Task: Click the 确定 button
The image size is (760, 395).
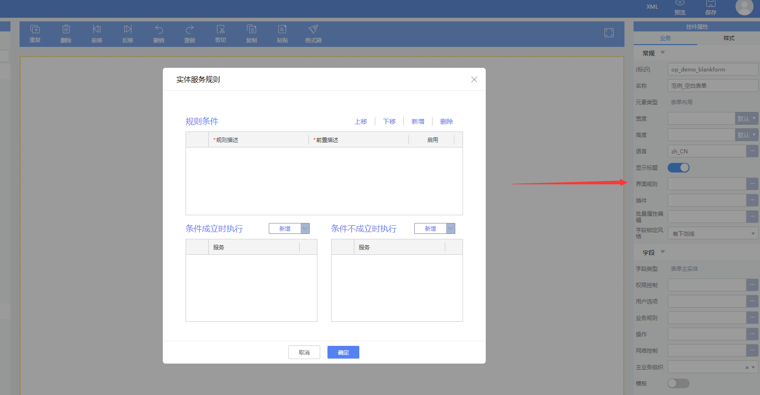Action: 343,352
